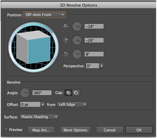Click the Y-axis rotation dial

(x=77, y=40)
